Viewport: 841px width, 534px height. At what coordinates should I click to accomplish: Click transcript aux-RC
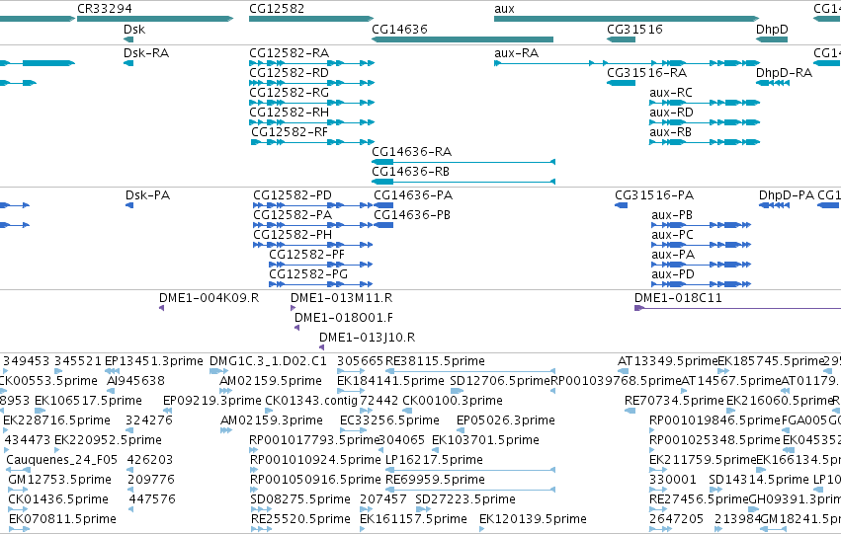tap(671, 93)
